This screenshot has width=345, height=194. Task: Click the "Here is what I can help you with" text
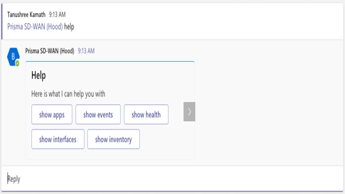click(x=68, y=94)
